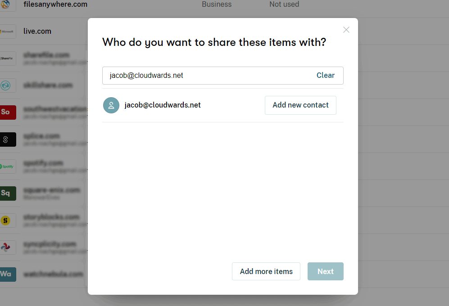The height and width of the screenshot is (306, 449).
Task: Select the jacob@cloudwards.net contact suggestion
Action: 163,105
